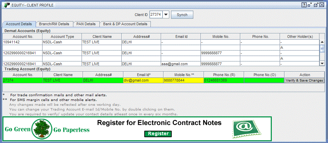This screenshot has width=328, height=143.
Task: Open the Branch/RM Details tab
Action: point(54,24)
